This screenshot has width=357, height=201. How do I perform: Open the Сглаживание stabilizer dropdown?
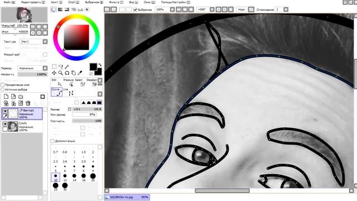[286, 9]
